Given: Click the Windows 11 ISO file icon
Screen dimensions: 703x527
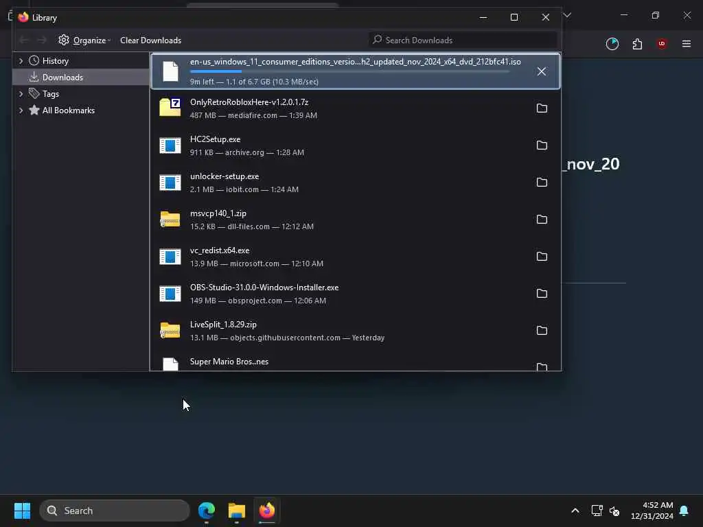Looking at the screenshot, I should coord(170,71).
